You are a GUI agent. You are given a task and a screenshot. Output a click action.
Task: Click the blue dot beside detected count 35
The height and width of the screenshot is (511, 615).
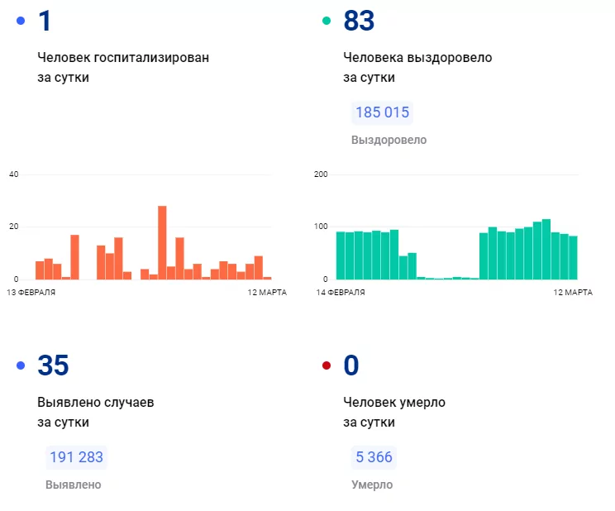21,365
